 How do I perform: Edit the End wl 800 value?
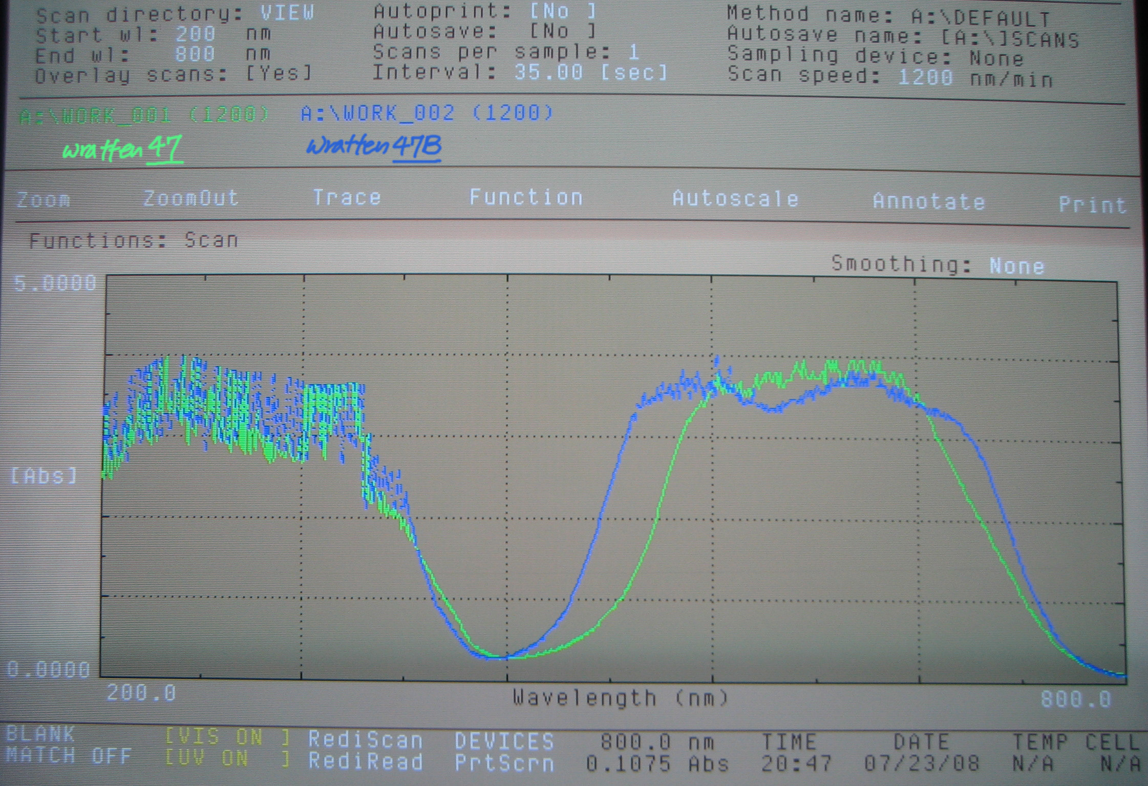coord(195,54)
